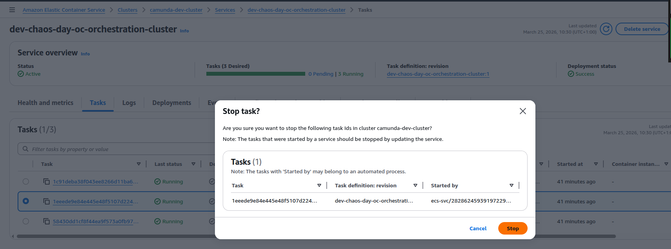Copy task ID 1eeede9e84e445e48f5107d224

click(47, 201)
